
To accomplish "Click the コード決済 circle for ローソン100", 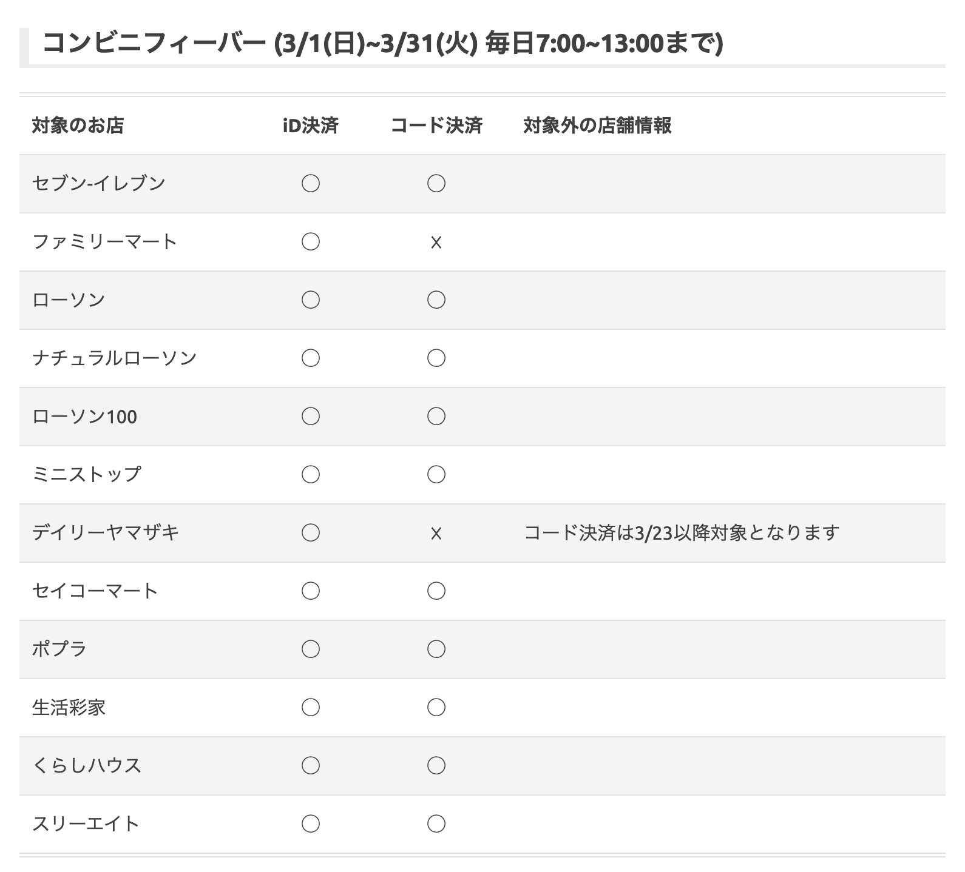I will (436, 416).
